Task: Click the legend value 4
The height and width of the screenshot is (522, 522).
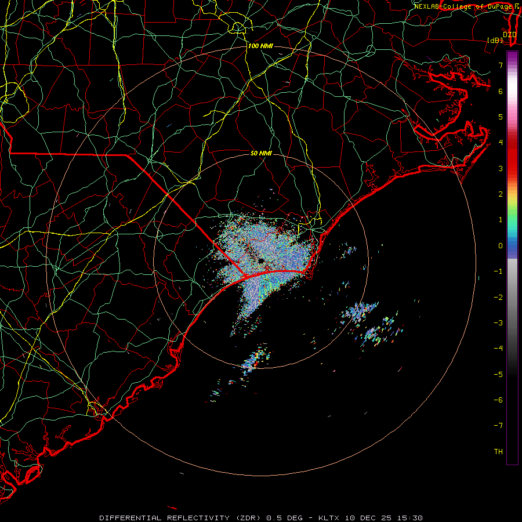Action: pos(501,143)
